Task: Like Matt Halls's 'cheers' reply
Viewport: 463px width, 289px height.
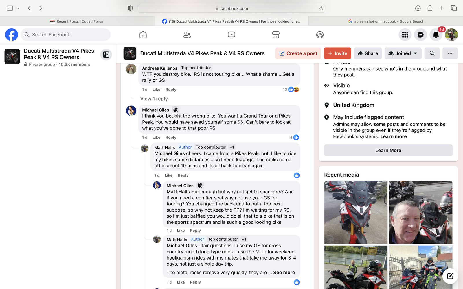Action: (x=168, y=175)
